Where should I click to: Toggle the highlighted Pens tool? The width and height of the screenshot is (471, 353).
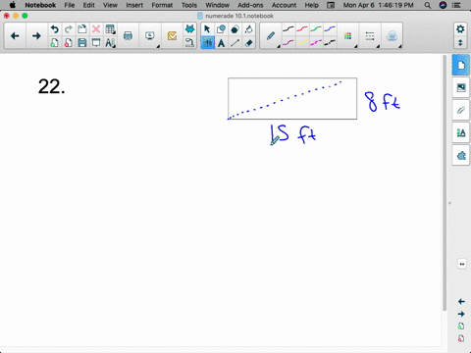click(207, 42)
